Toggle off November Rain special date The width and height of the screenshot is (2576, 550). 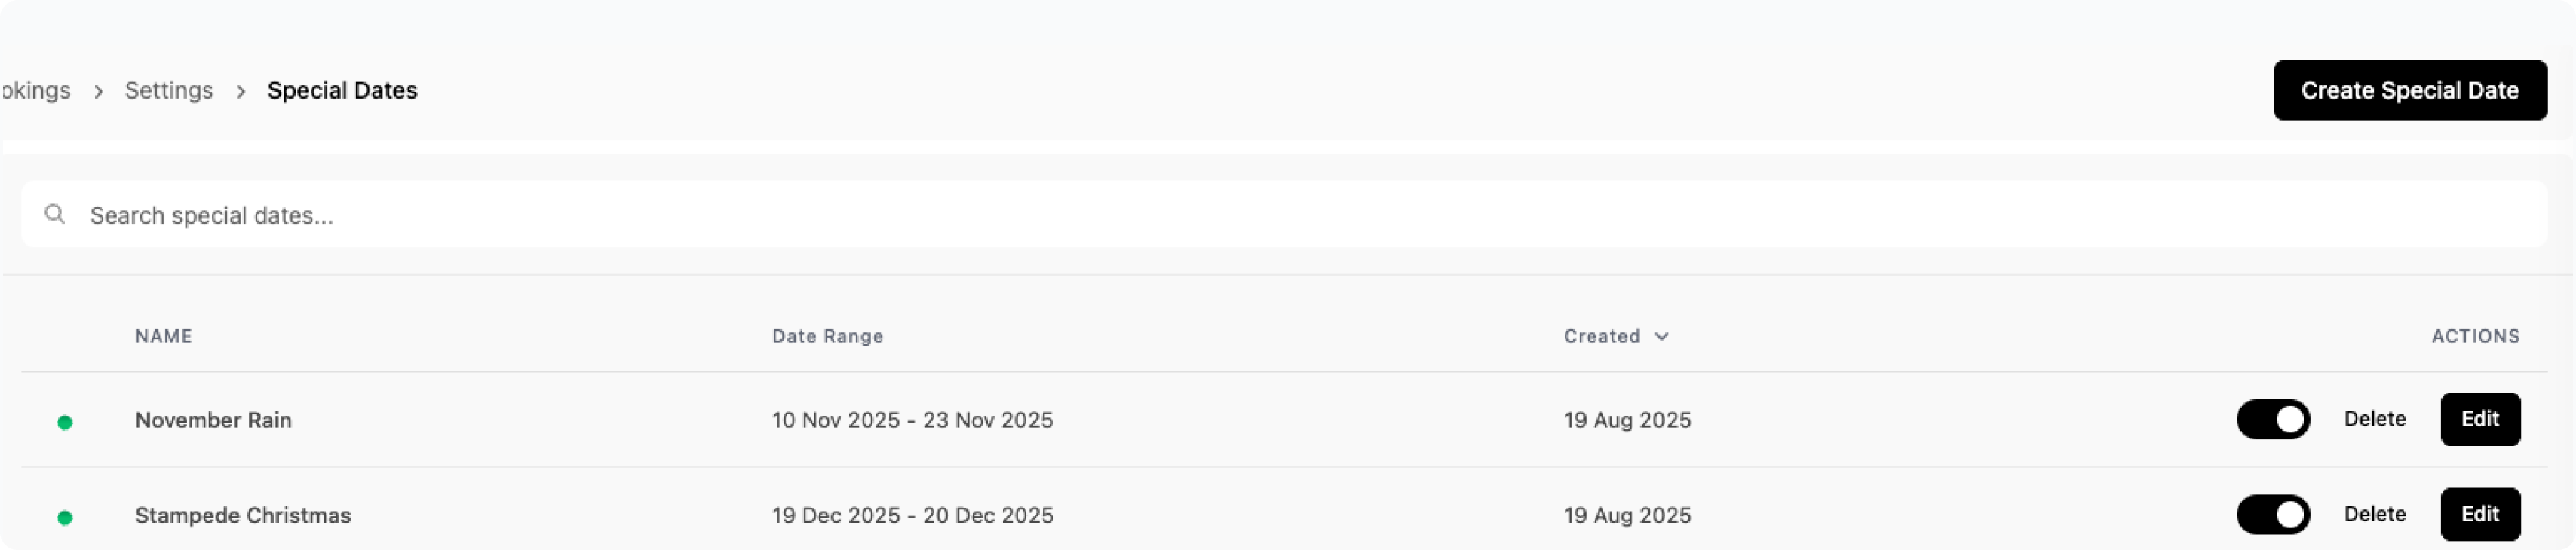(x=2272, y=419)
